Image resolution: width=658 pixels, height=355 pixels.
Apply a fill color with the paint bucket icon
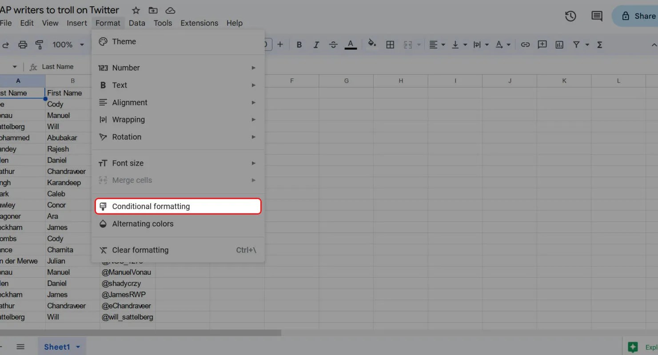pyautogui.click(x=372, y=44)
